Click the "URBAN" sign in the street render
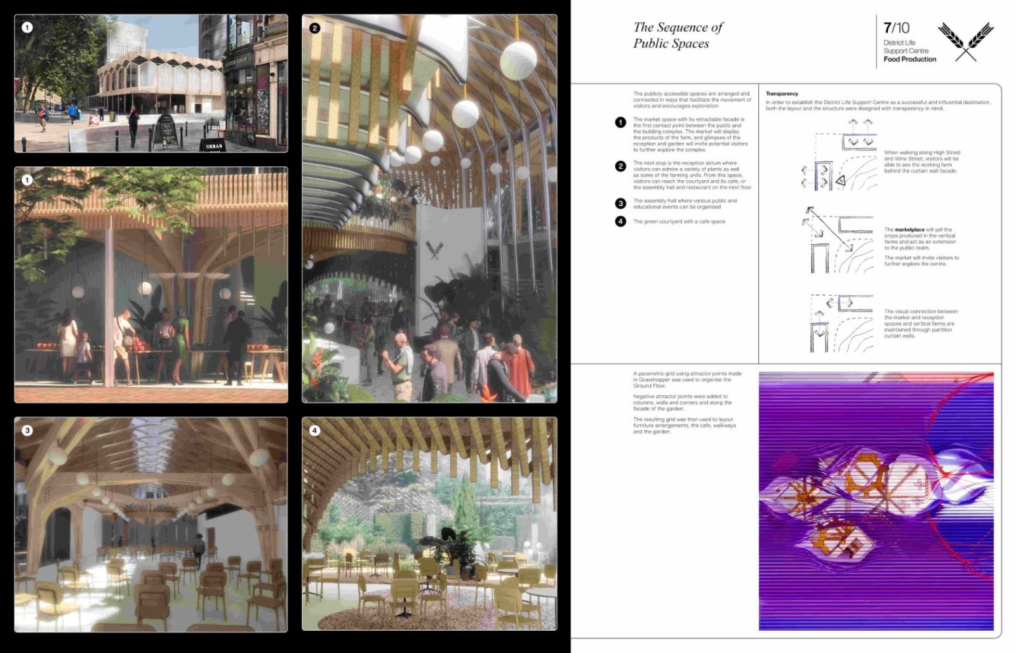The width and height of the screenshot is (1016, 653). point(214,145)
